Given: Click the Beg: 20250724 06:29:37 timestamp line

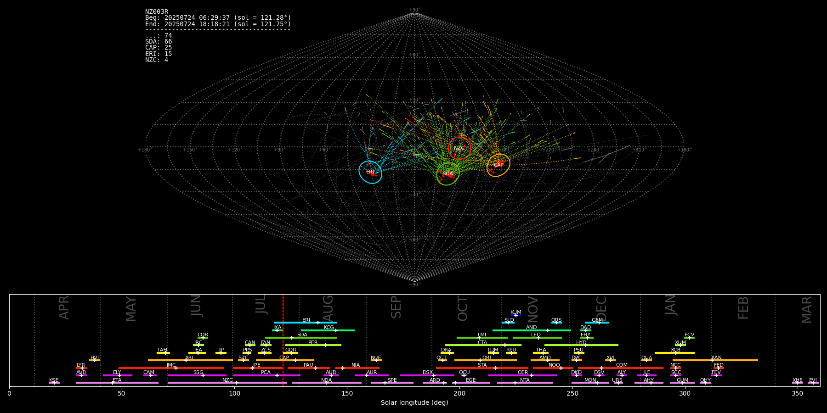Looking at the screenshot, I should [x=218, y=18].
